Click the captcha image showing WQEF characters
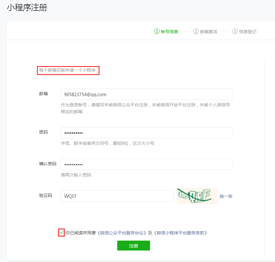 point(197,196)
